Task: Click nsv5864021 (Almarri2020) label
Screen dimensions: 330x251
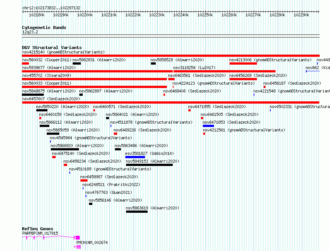Action: pyautogui.click(x=132, y=114)
